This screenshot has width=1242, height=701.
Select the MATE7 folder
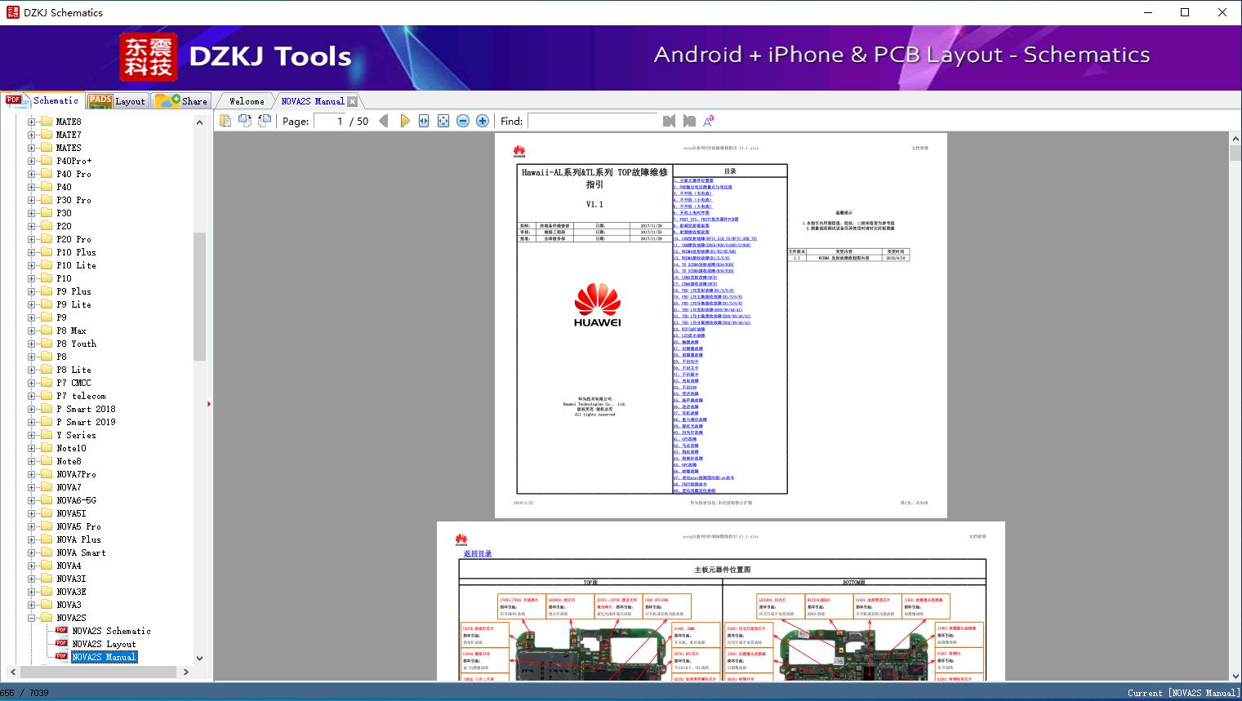[69, 135]
